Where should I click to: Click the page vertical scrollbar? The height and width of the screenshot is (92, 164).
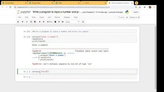click(x=156, y=57)
